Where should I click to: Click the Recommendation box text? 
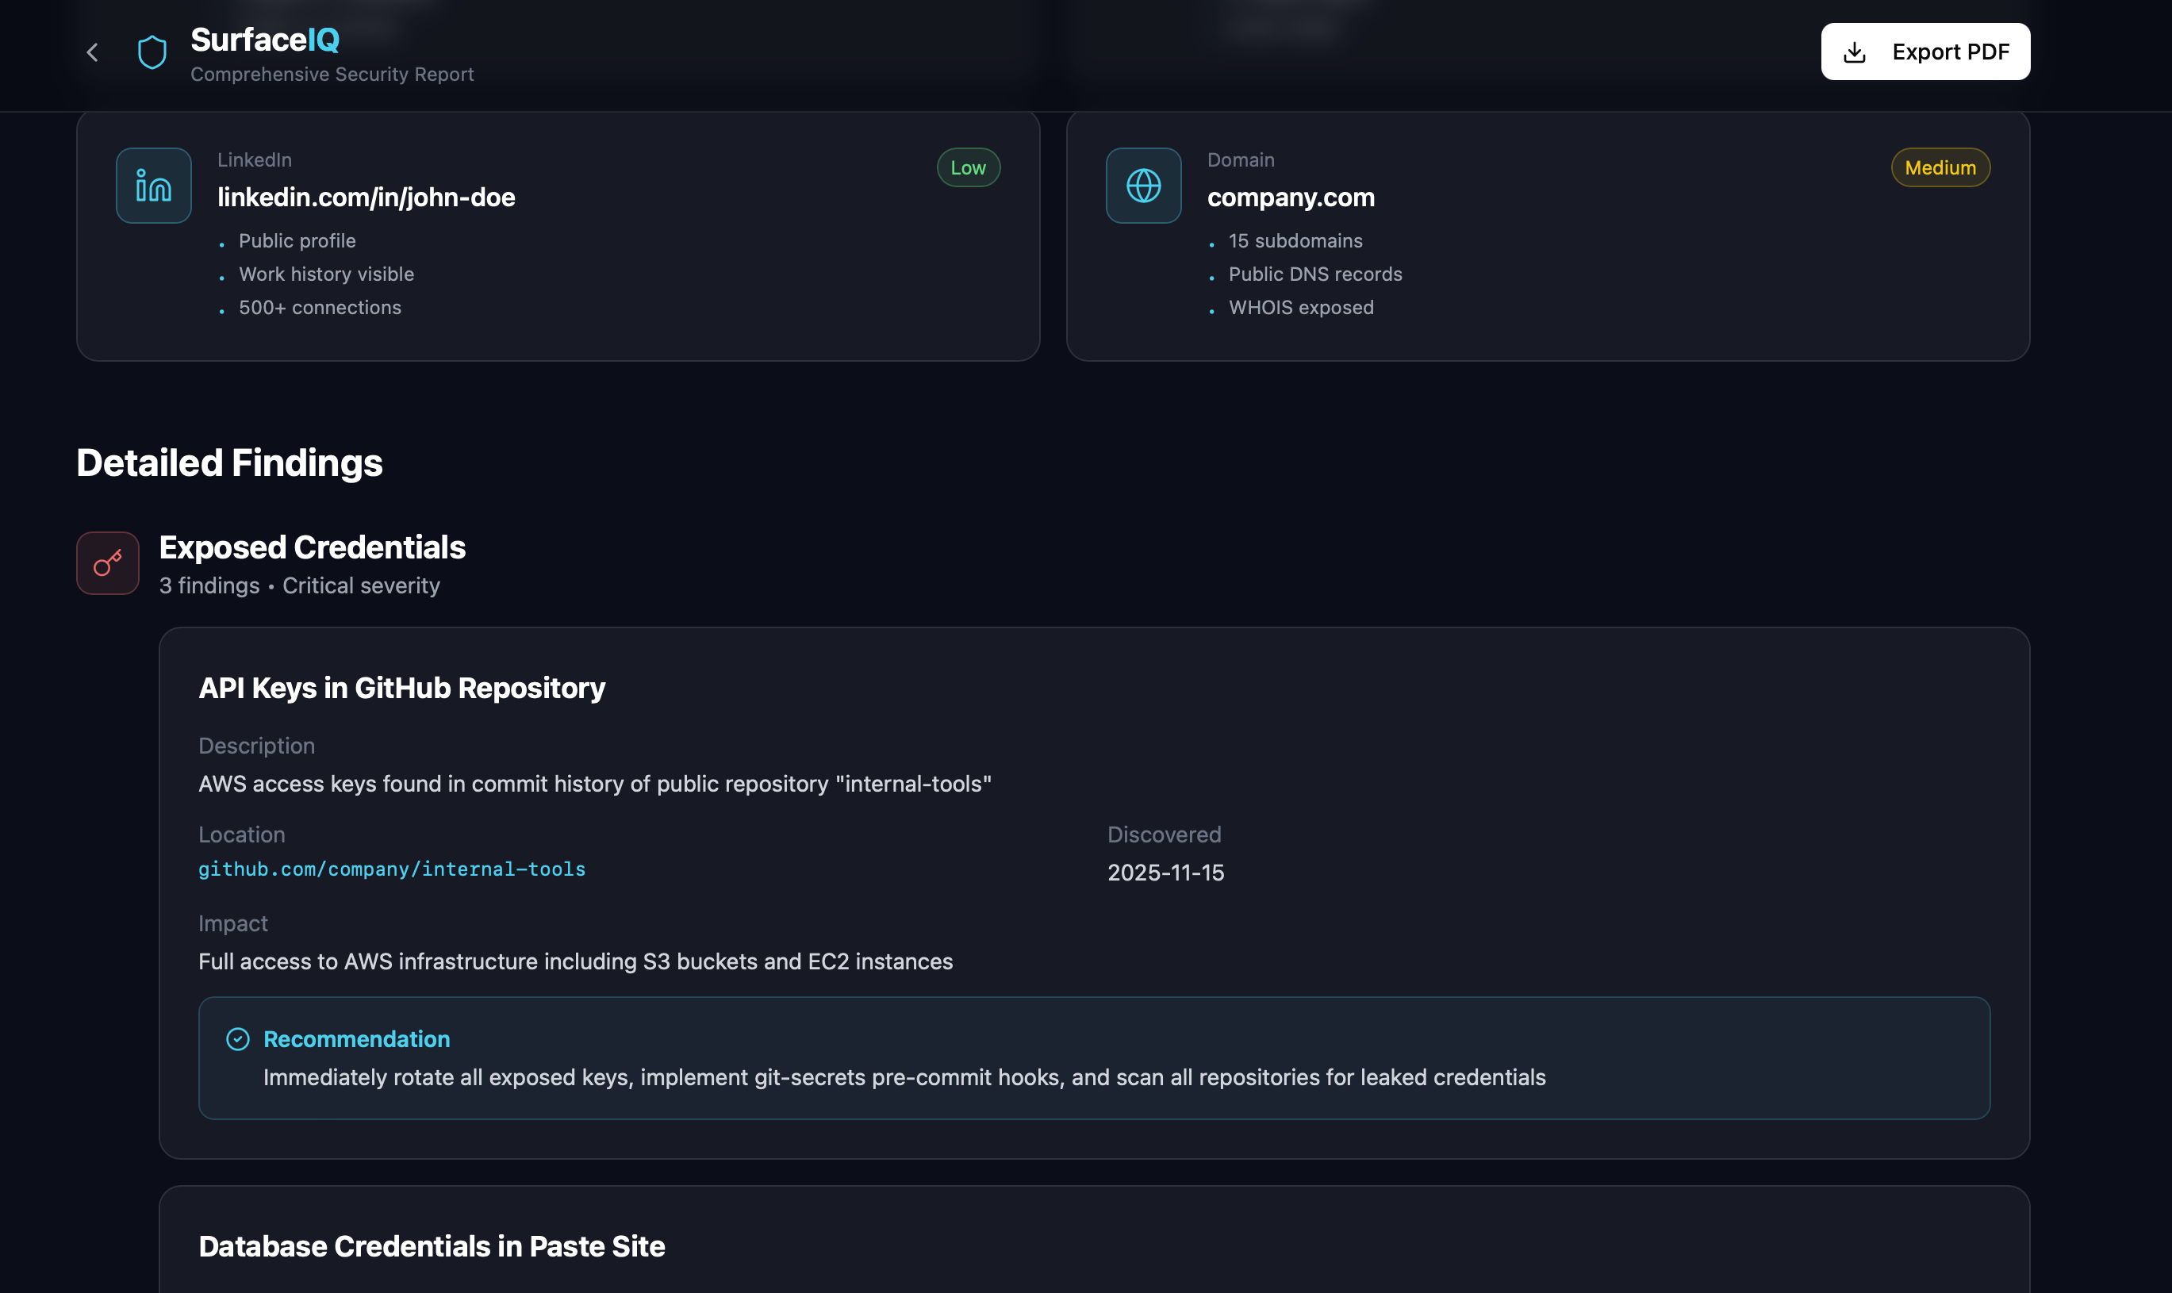[x=904, y=1077]
